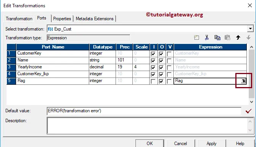
Task: Select row header 5 for Flag
Action: [x=11, y=81]
